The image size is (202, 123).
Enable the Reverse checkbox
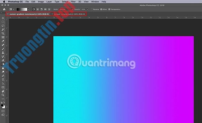(x=92, y=9)
